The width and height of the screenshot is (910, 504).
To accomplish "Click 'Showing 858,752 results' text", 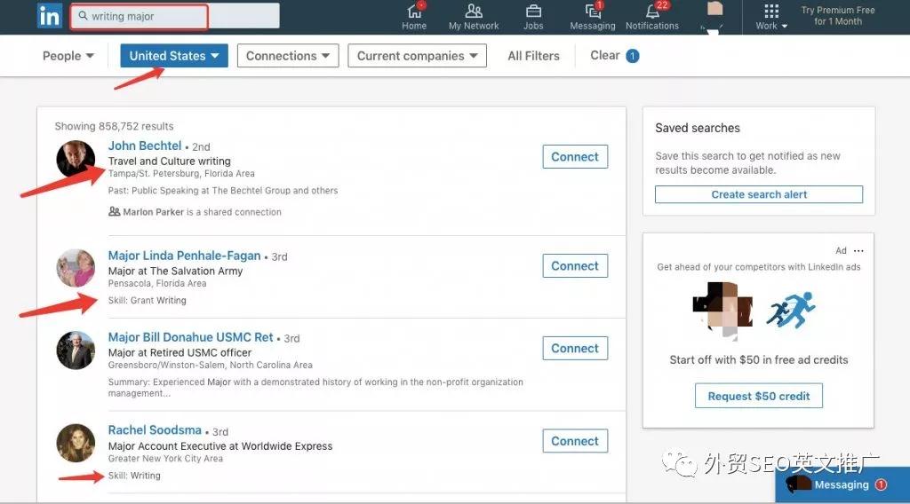I will tap(114, 126).
